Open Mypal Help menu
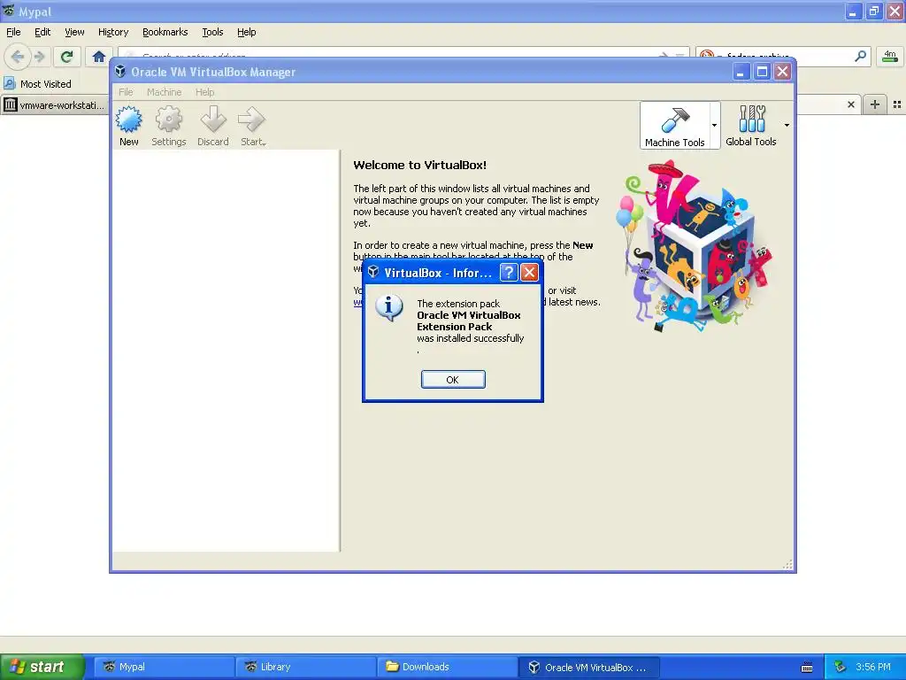The width and height of the screenshot is (906, 680). click(x=246, y=32)
